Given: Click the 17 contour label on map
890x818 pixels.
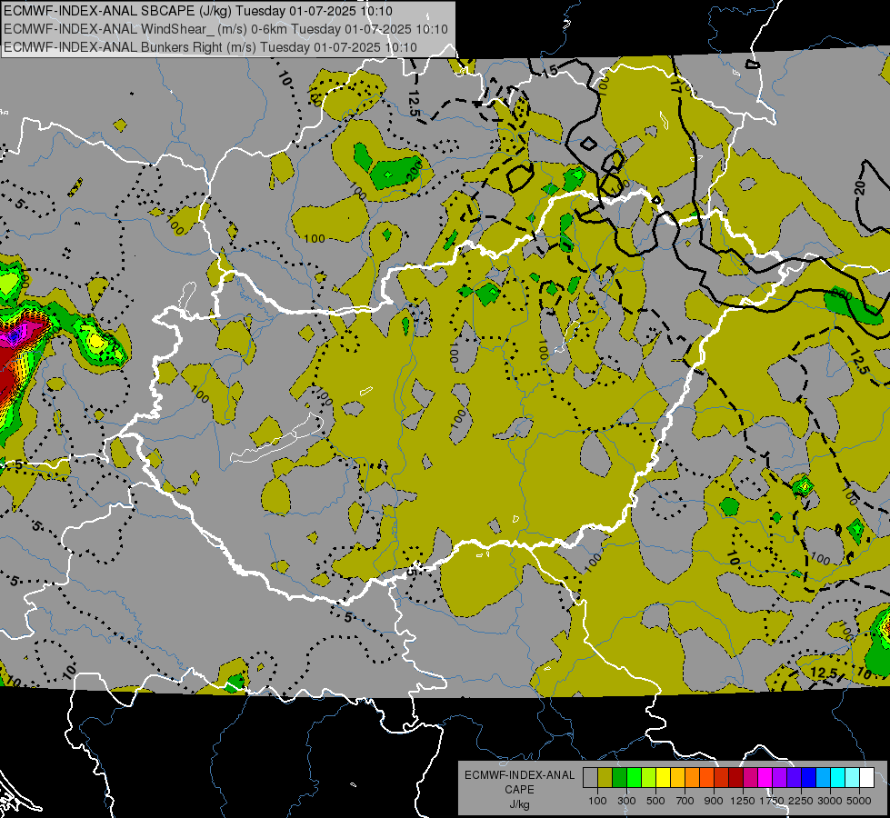Looking at the screenshot, I should pos(675,85).
